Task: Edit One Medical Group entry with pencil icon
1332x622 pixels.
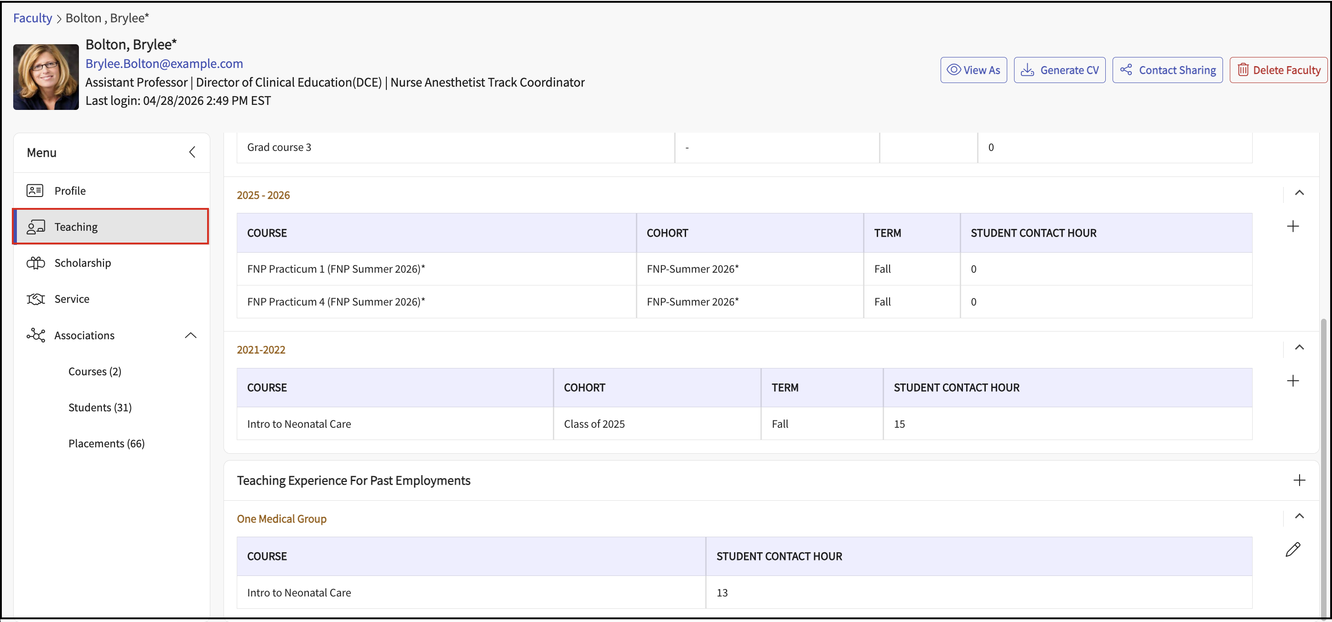Action: 1292,549
